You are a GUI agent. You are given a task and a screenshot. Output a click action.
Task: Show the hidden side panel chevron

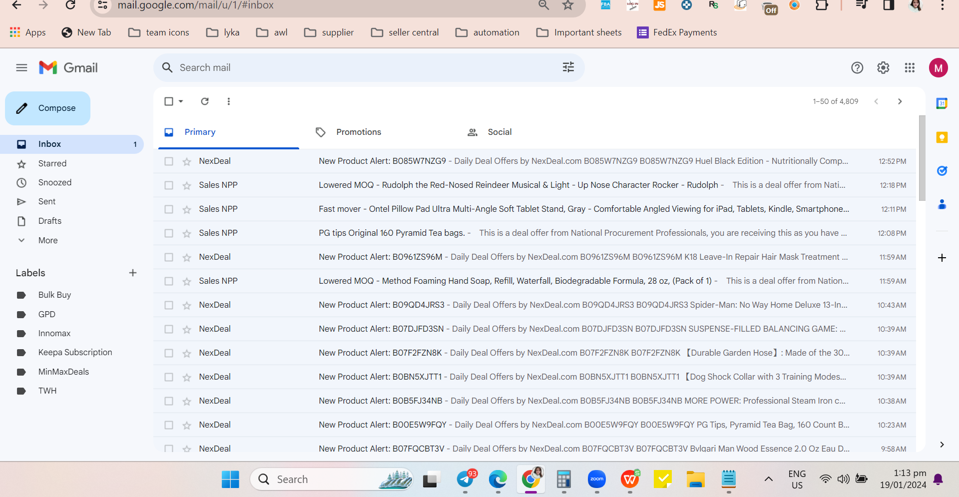tap(942, 445)
